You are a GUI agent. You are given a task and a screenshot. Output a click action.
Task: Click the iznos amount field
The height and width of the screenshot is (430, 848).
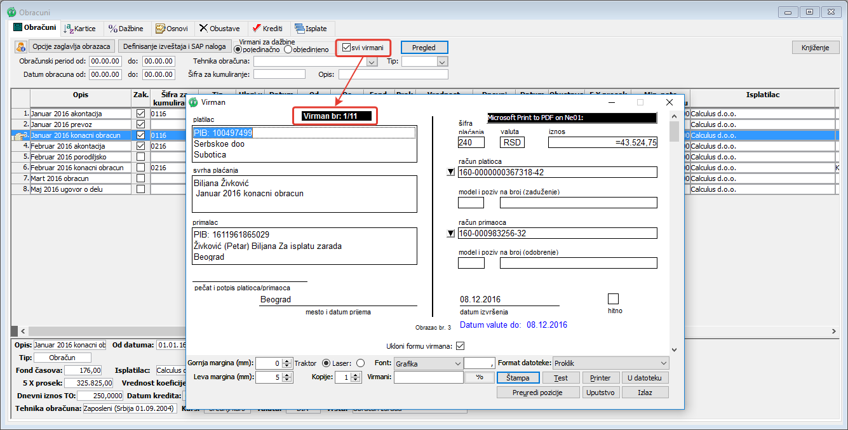(x=603, y=143)
